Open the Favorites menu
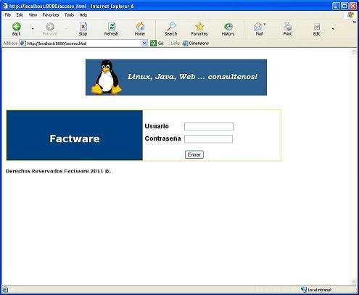The image size is (359, 295). [51, 15]
